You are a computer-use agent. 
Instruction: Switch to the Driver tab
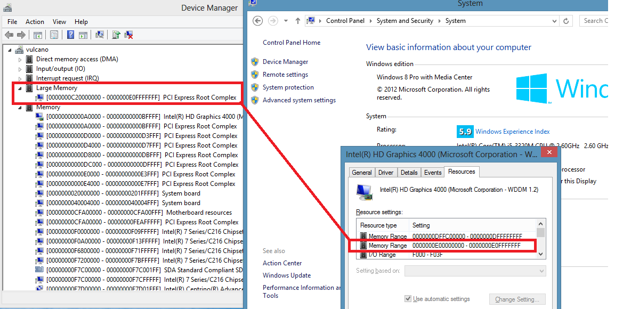click(386, 172)
